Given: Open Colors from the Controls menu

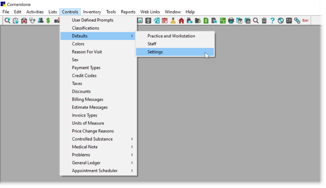Looking at the screenshot, I should [98, 44].
